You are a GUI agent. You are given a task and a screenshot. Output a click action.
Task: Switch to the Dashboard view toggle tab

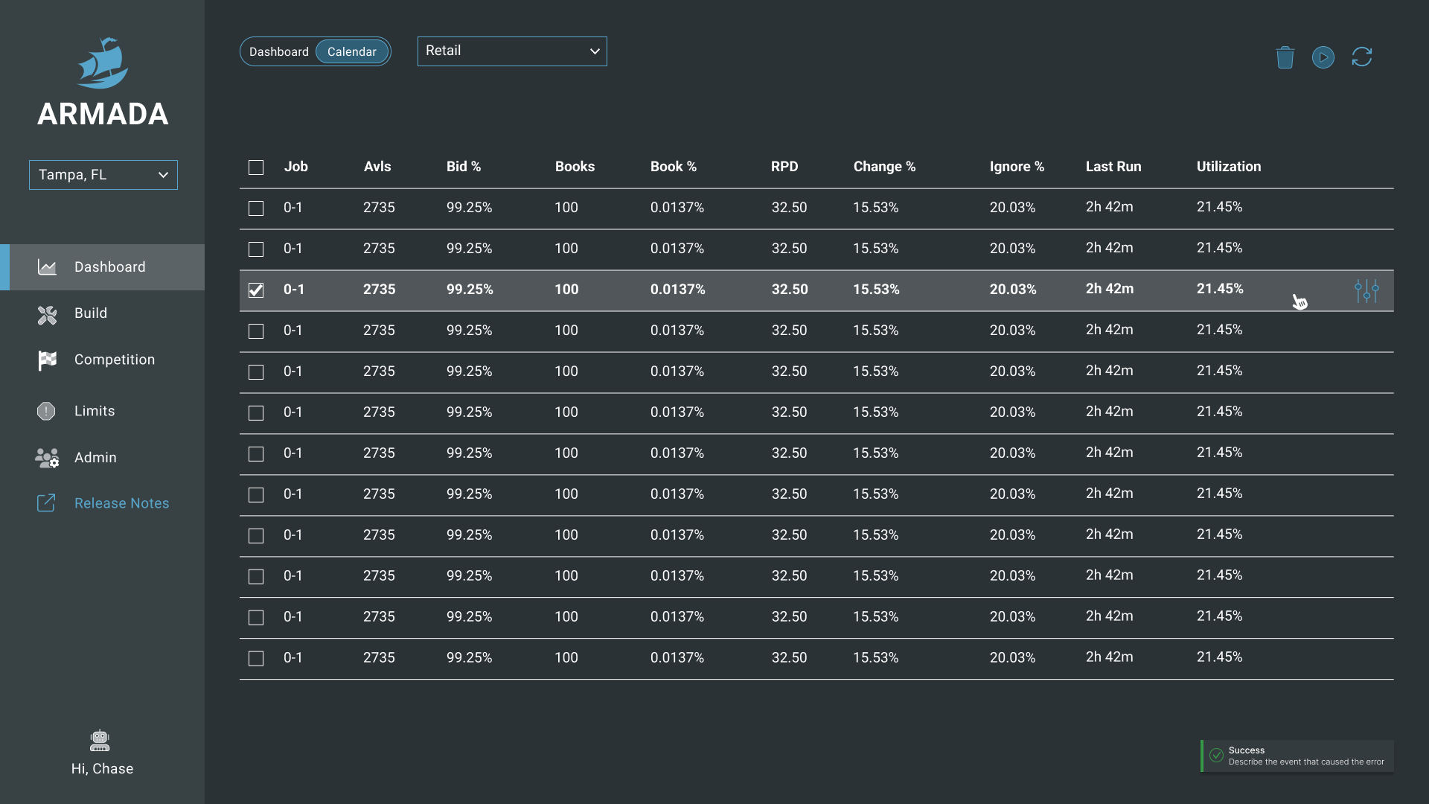pyautogui.click(x=279, y=52)
